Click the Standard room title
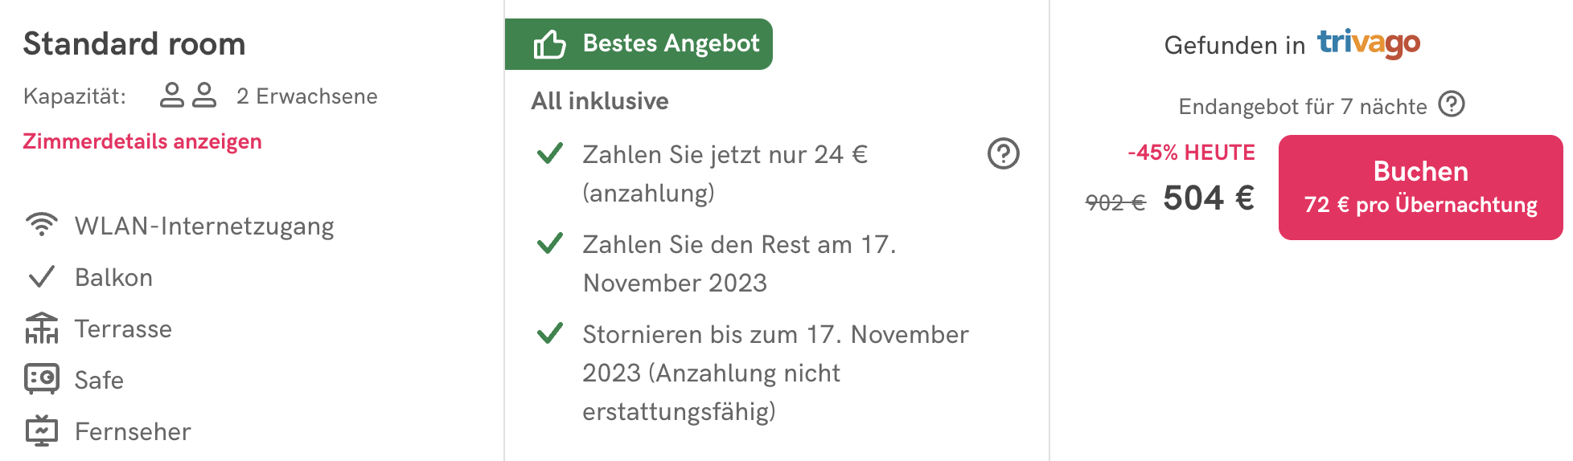Viewport: 1573px width, 461px height. [x=134, y=44]
